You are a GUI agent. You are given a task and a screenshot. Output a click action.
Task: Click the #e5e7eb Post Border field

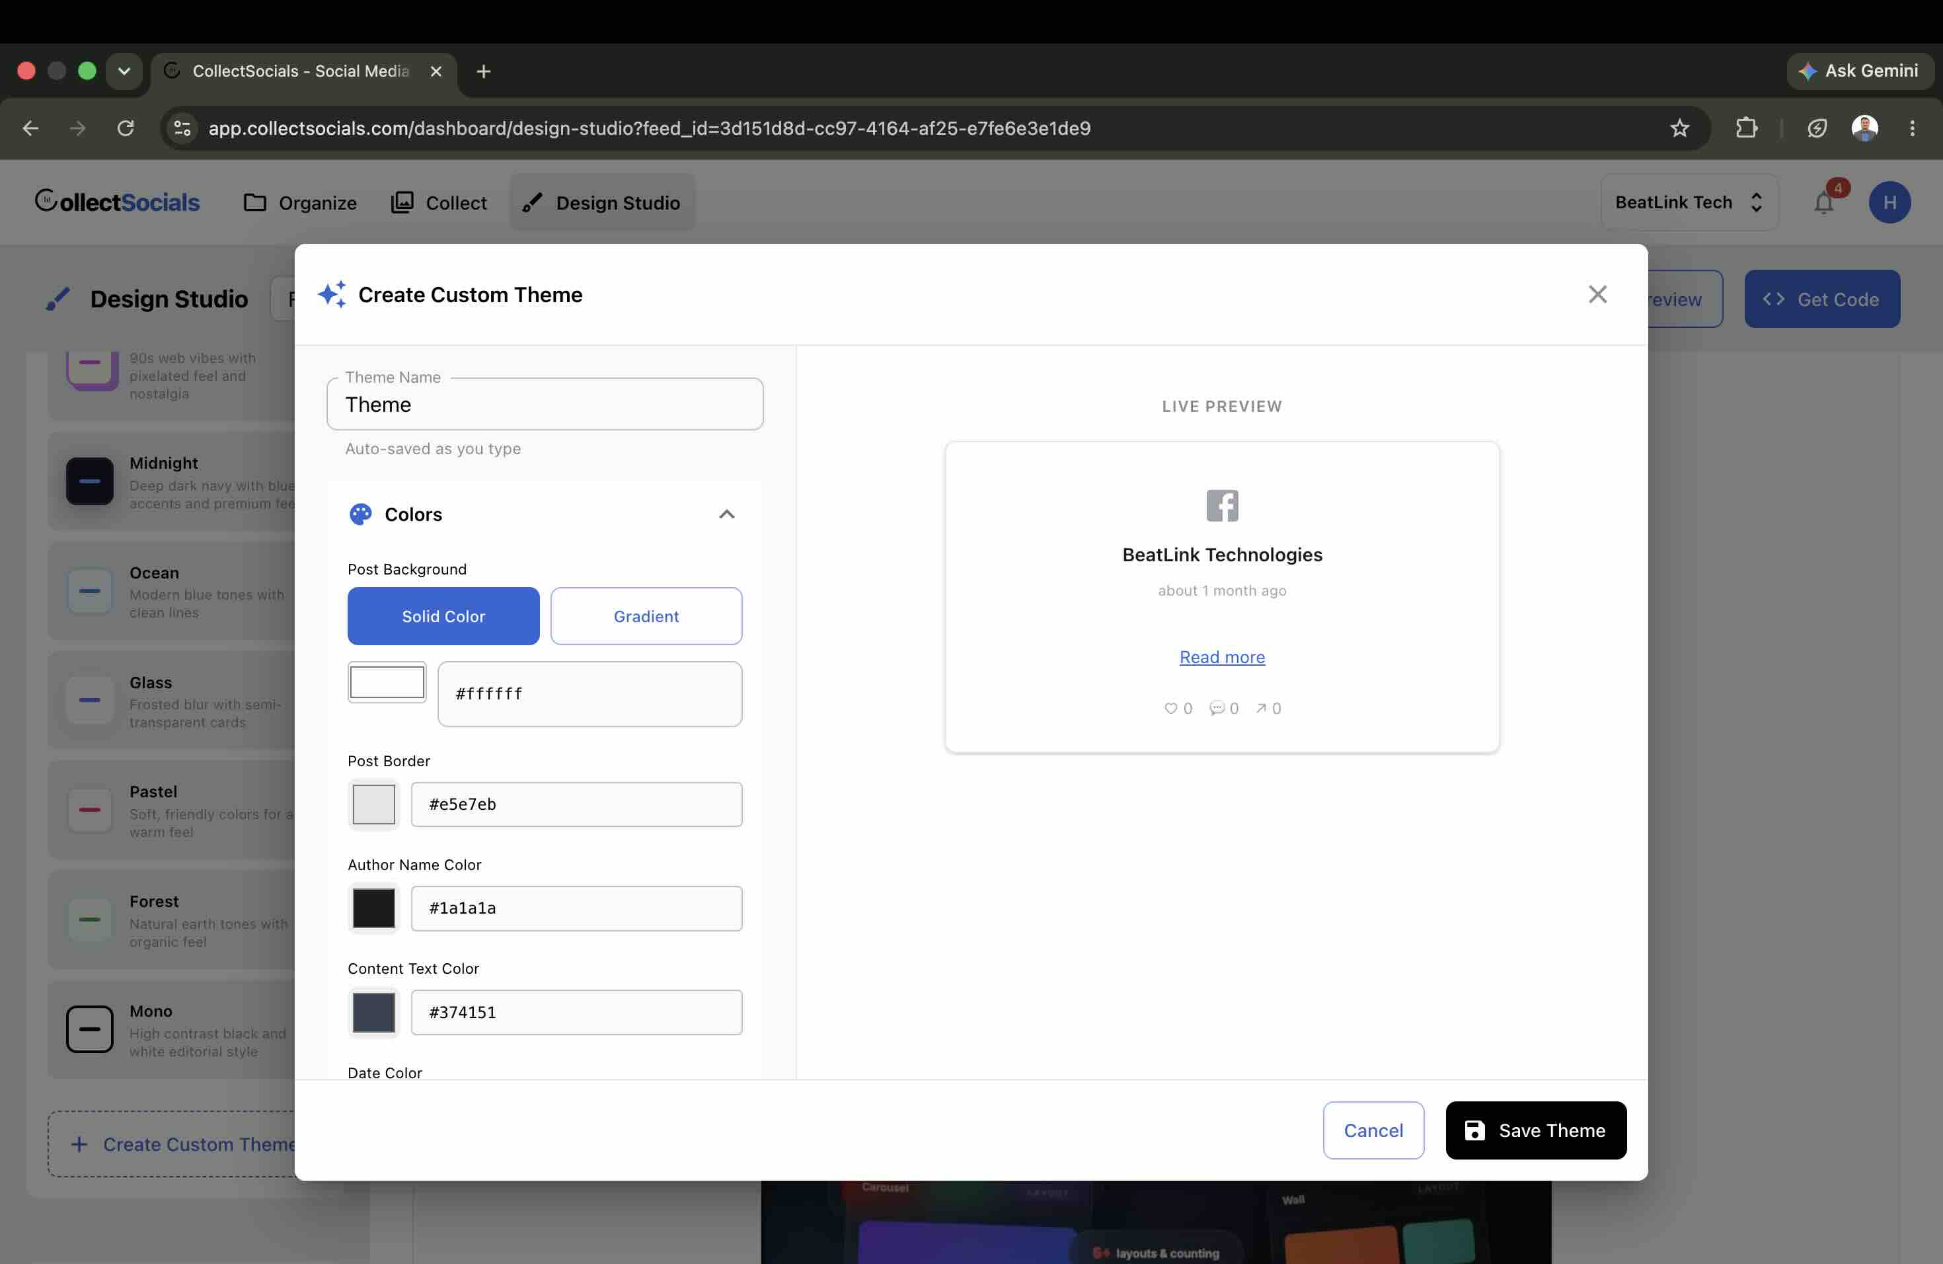[576, 805]
